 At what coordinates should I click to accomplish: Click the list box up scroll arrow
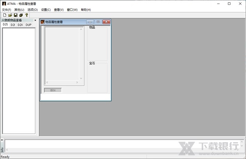[x=81, y=30]
